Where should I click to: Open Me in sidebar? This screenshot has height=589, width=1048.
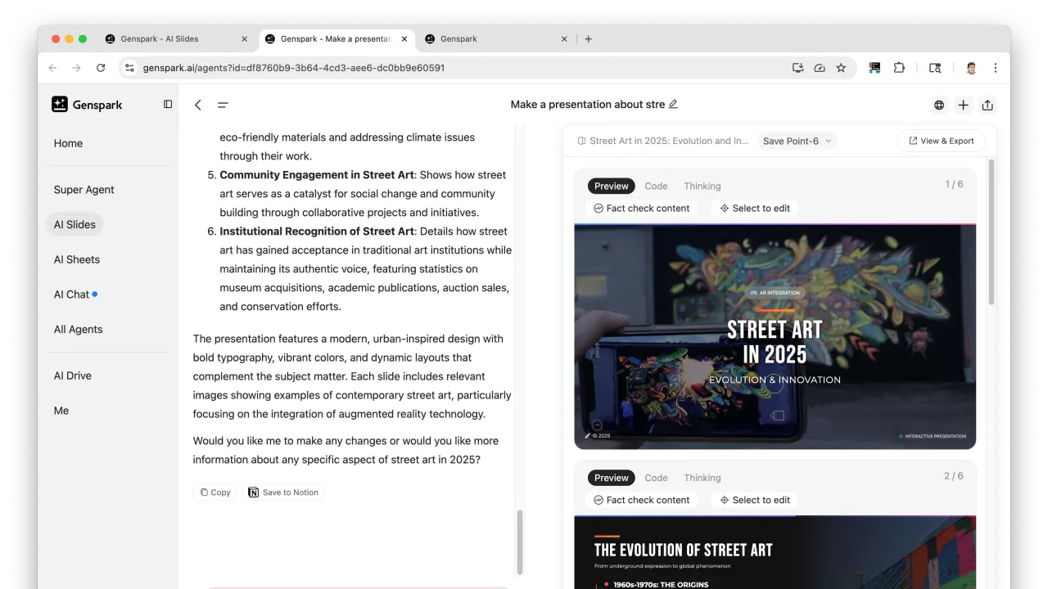pyautogui.click(x=61, y=411)
